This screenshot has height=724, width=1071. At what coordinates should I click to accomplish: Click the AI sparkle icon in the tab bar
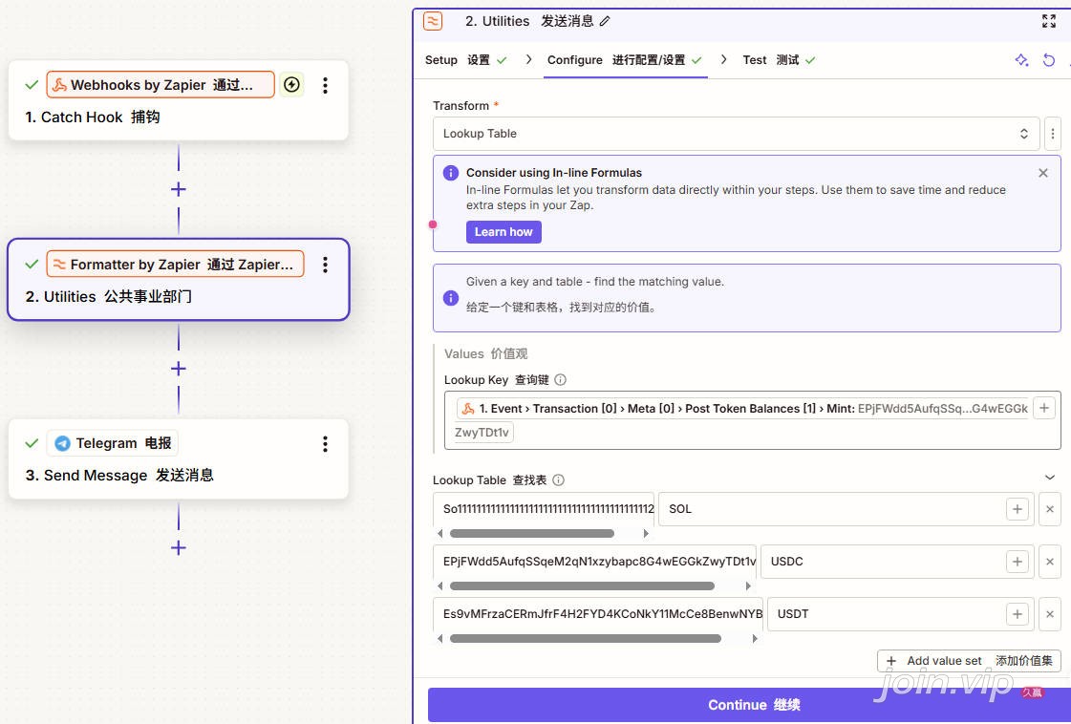click(x=1021, y=60)
